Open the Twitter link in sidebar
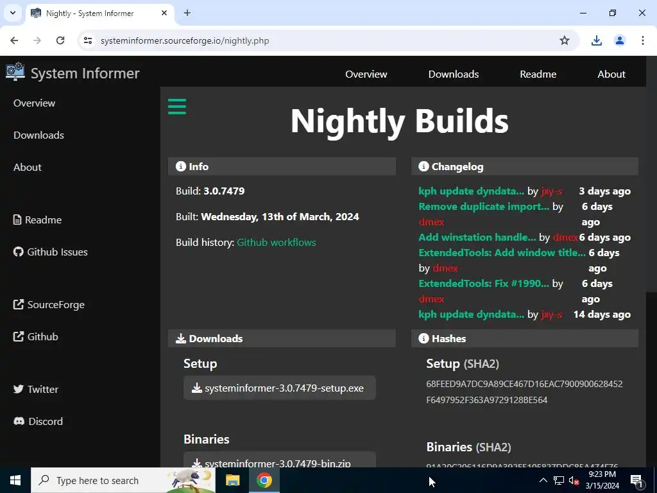 tap(36, 390)
